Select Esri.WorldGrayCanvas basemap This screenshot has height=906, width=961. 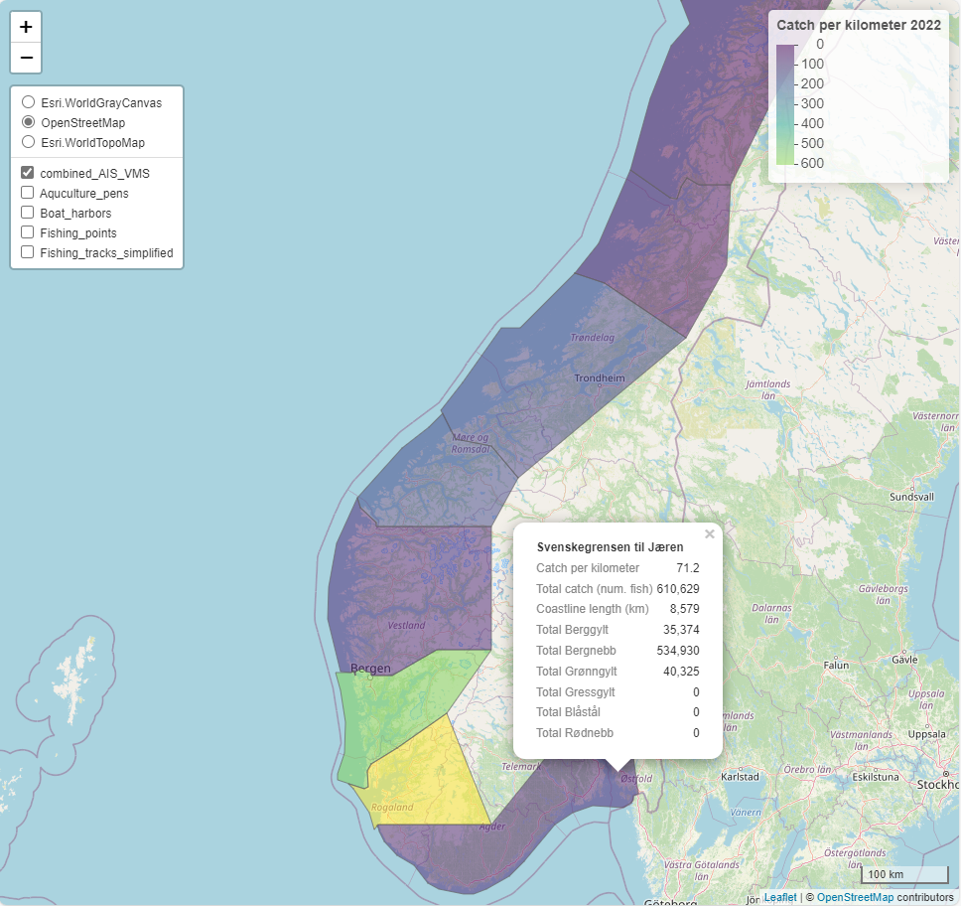pyautogui.click(x=29, y=102)
